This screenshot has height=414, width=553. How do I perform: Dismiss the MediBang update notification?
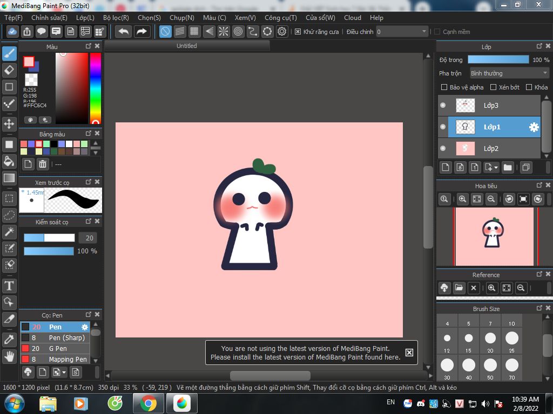click(409, 353)
